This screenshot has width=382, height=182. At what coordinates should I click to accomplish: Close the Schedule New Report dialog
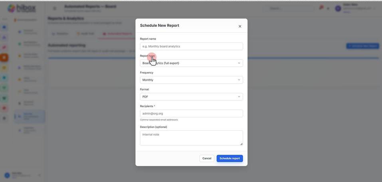[240, 26]
